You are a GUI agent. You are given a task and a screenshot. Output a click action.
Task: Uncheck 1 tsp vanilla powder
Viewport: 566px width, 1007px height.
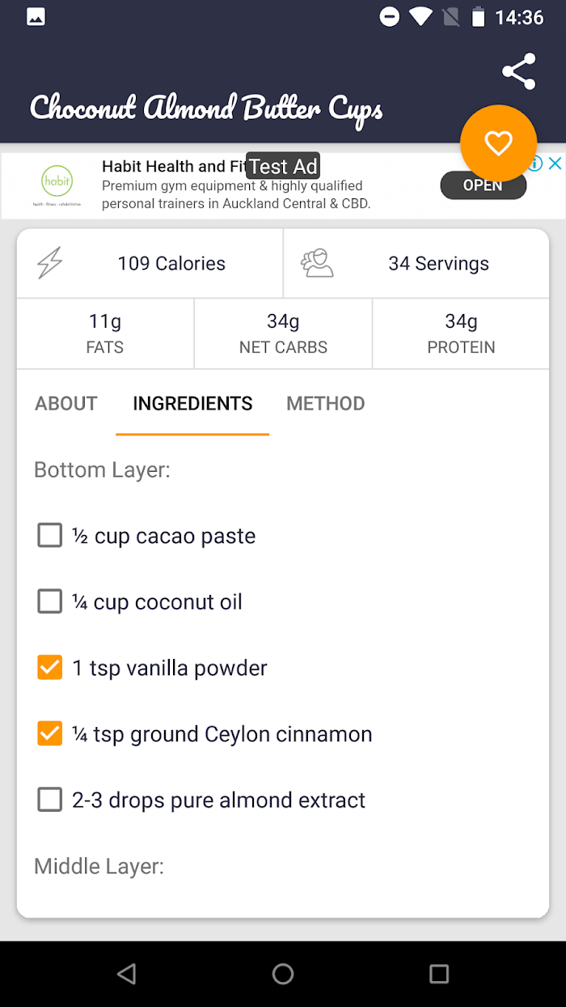[x=50, y=668]
